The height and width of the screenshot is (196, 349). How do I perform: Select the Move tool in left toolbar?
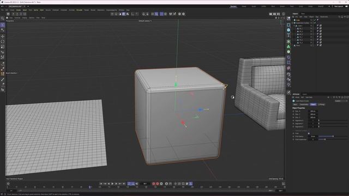click(x=3, y=36)
